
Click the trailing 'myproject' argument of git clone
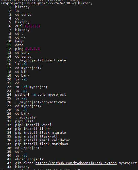pos(128,163)
